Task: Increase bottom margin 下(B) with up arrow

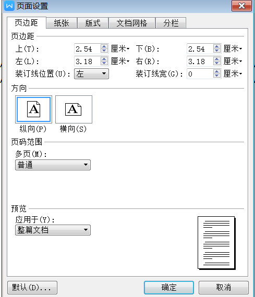Action: pos(217,46)
